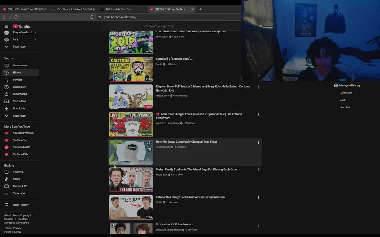Open Comments history link
This screenshot has width=380, height=237.
(x=346, y=93)
